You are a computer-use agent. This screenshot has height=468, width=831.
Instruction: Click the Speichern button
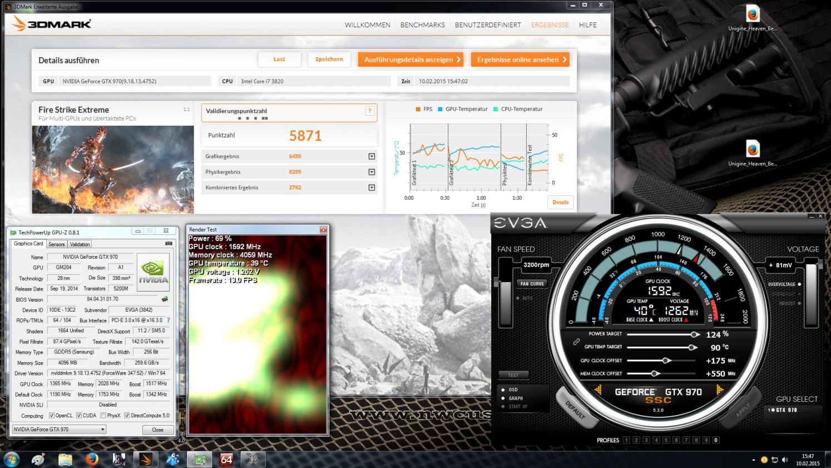tap(329, 60)
